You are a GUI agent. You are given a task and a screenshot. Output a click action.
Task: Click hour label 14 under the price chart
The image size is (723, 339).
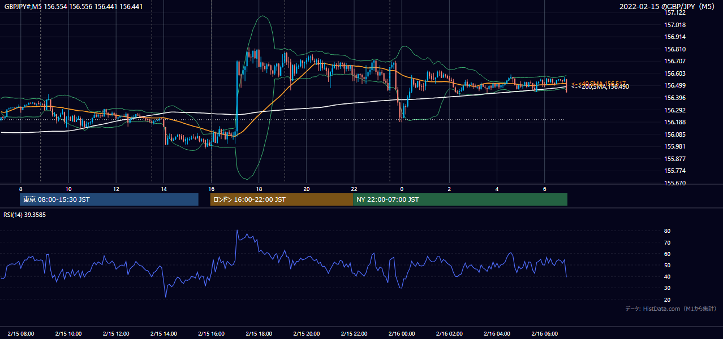pos(163,189)
